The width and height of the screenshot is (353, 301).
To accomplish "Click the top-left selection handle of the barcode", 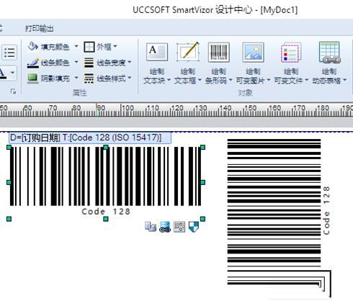I will coord(9,147).
